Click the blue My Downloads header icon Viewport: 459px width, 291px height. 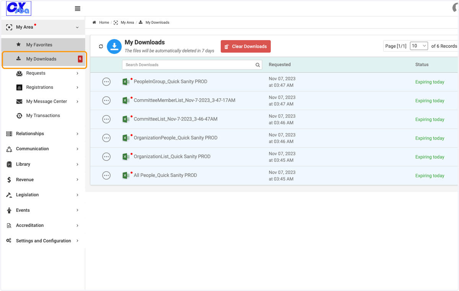pos(114,46)
